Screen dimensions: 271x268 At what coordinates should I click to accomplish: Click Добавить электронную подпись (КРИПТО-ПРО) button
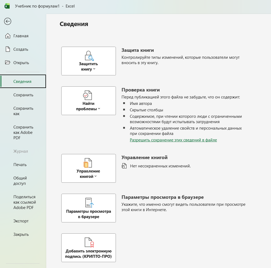(88, 248)
